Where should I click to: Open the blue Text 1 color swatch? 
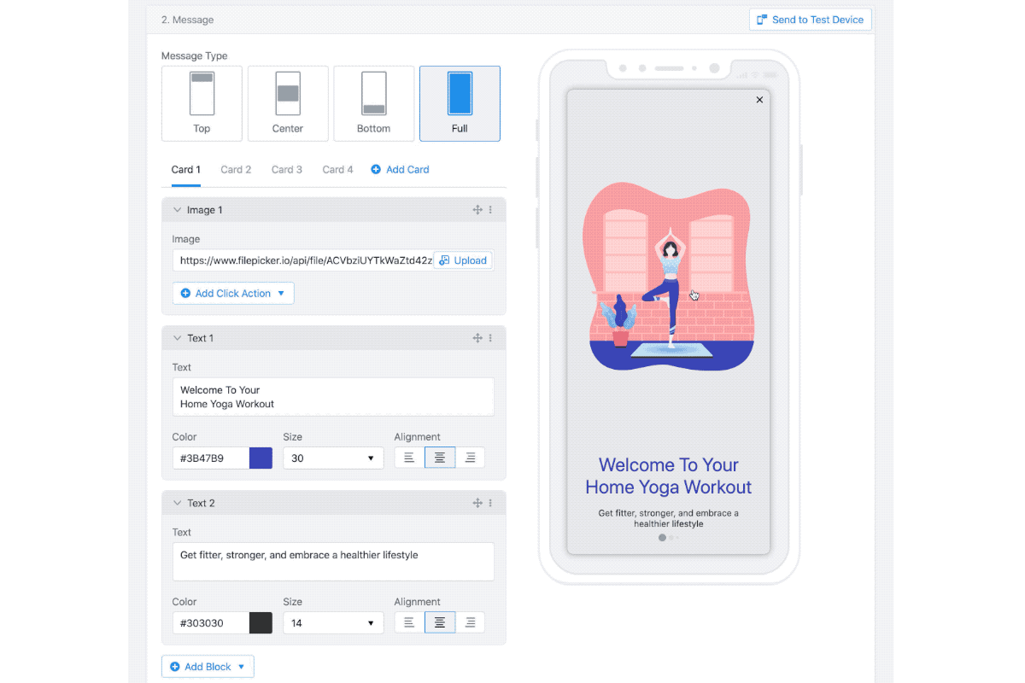(x=261, y=458)
